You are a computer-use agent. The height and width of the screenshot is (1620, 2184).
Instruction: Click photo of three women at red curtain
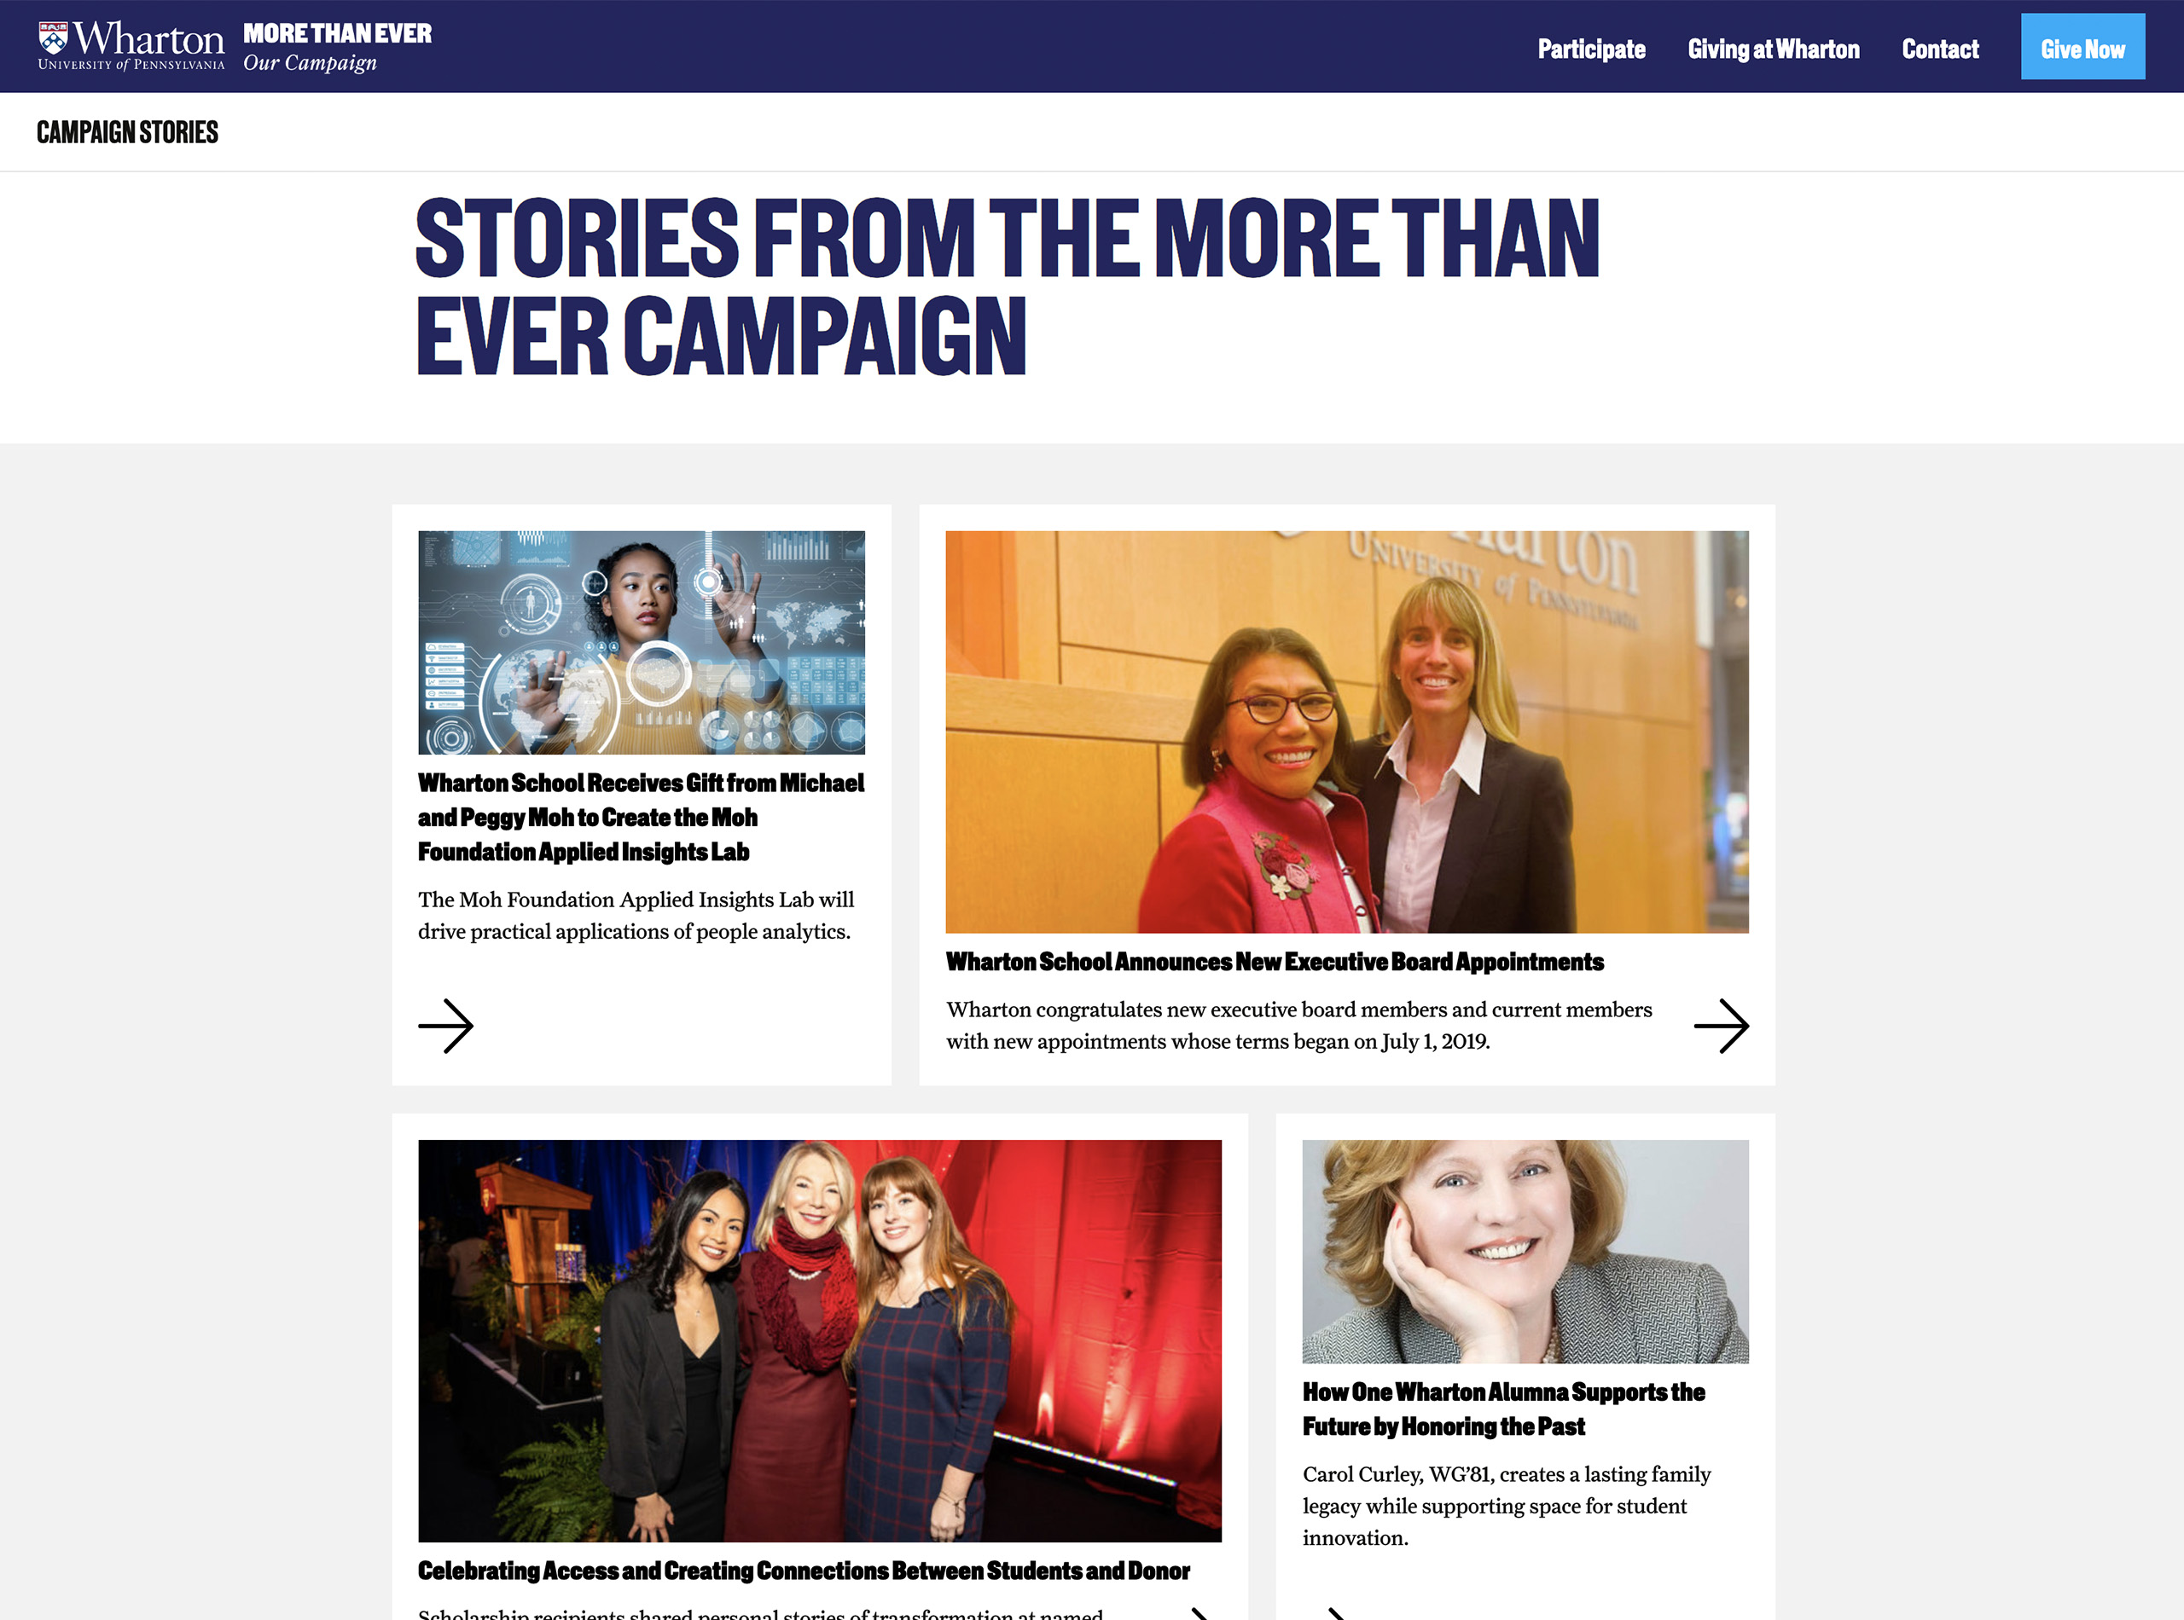[x=820, y=1340]
